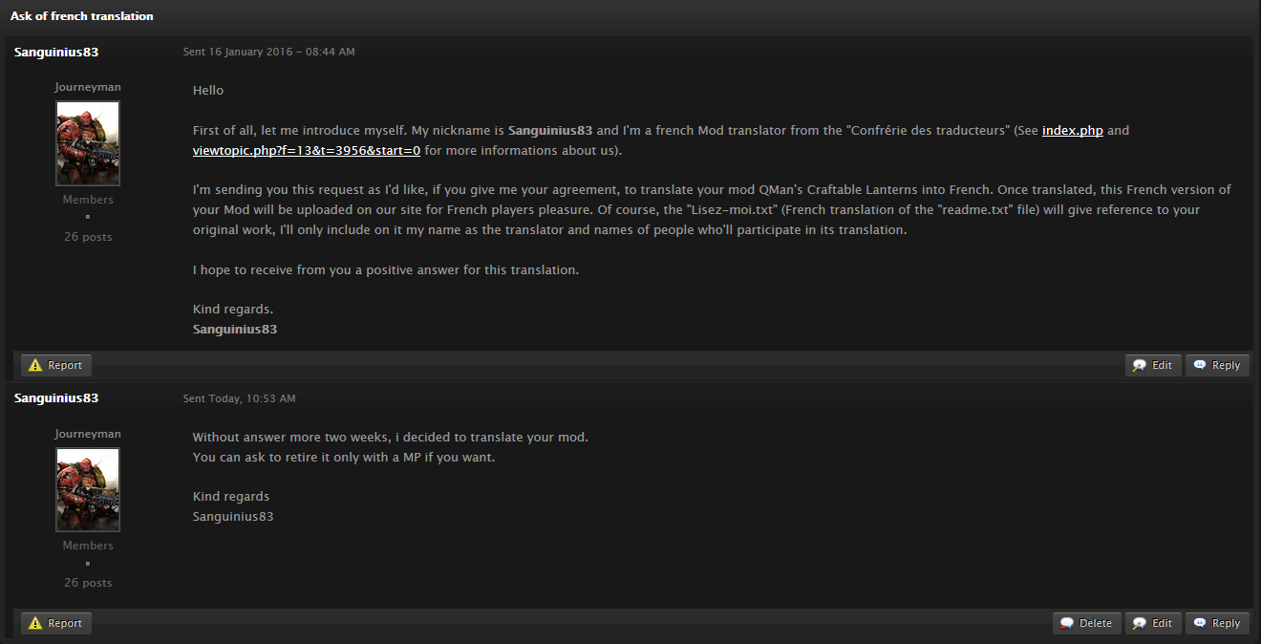Image resolution: width=1261 pixels, height=644 pixels.
Task: Delete the second message
Action: (x=1087, y=623)
